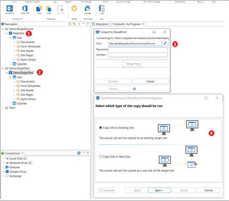The image size is (229, 201).
Task: Click the SharePoint connect icon in ribbon
Action: click(10, 8)
